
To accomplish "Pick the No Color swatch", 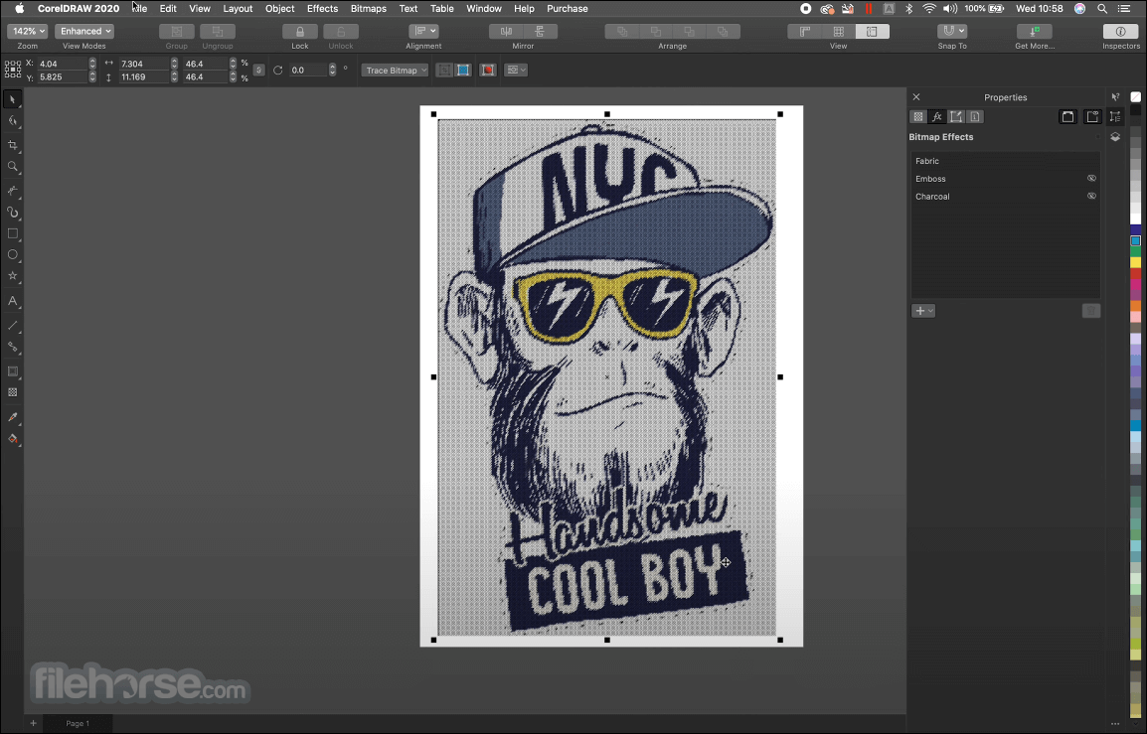I will click(x=1135, y=96).
